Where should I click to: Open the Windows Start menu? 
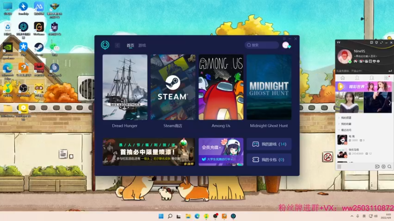click(x=161, y=216)
